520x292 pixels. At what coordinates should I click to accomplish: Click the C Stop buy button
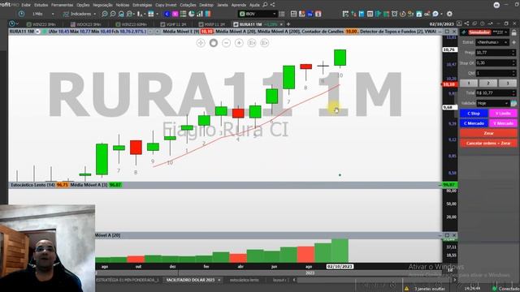[x=474, y=114]
